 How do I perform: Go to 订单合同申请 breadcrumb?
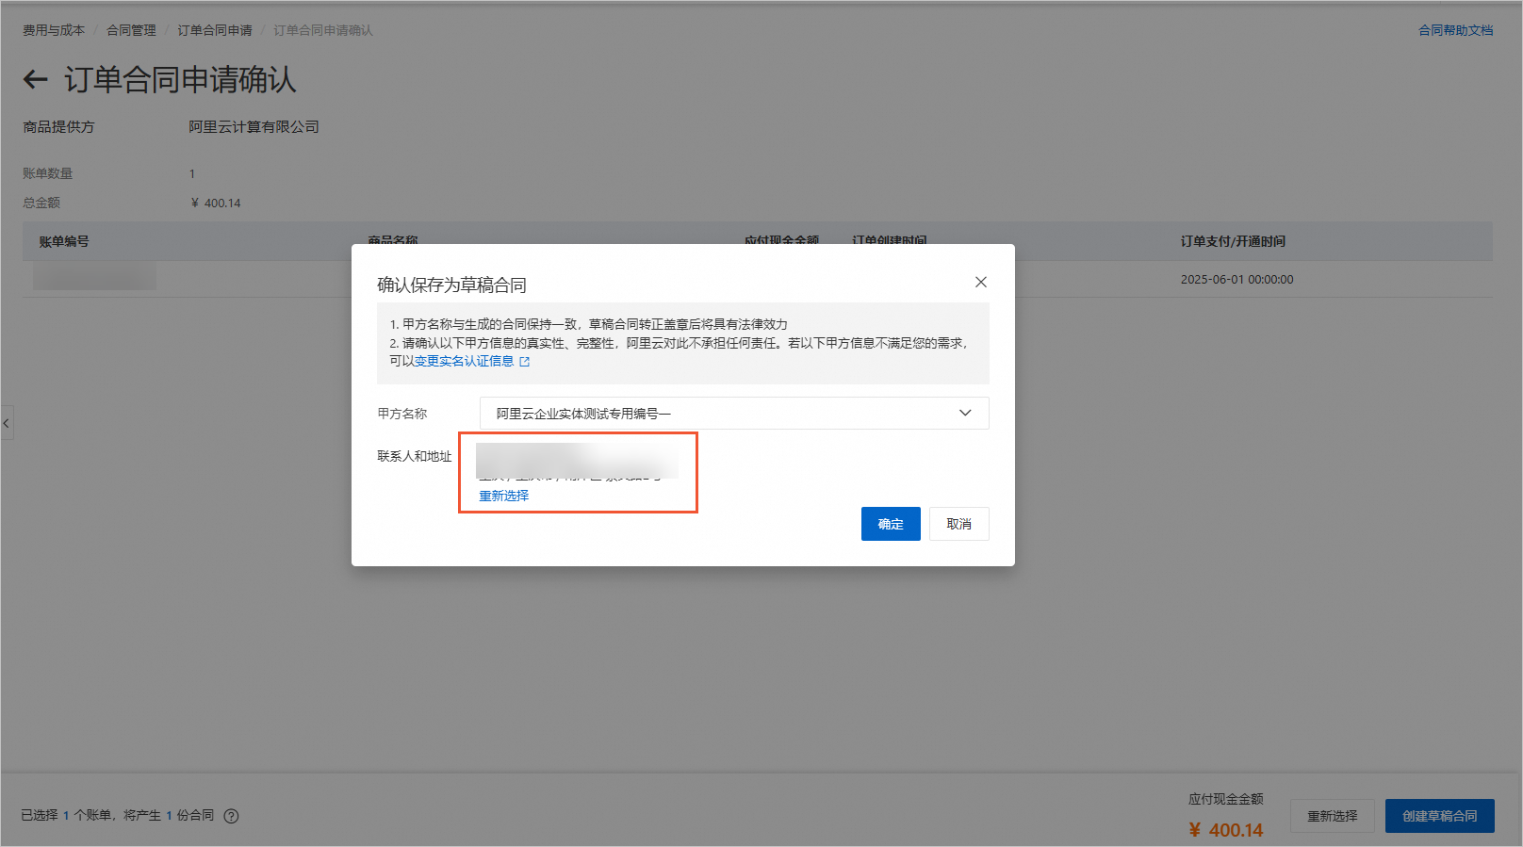tap(215, 30)
